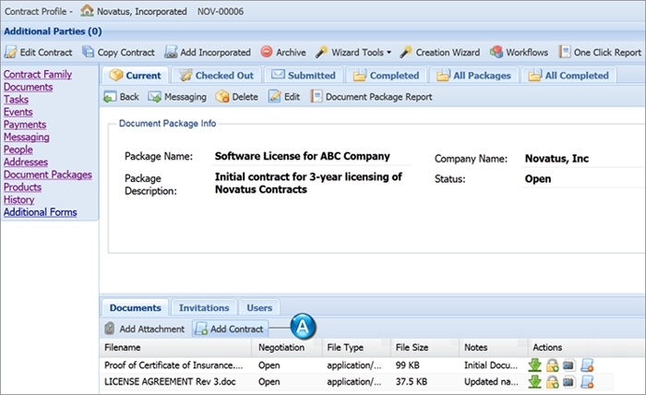
Task: Switch to the Checked Out tab
Action: (x=217, y=76)
